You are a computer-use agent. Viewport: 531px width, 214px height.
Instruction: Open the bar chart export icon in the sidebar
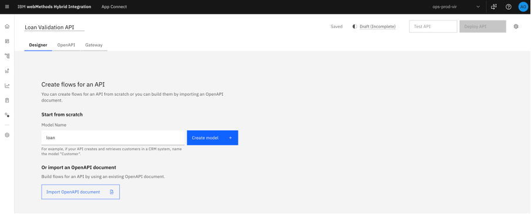(x=7, y=71)
